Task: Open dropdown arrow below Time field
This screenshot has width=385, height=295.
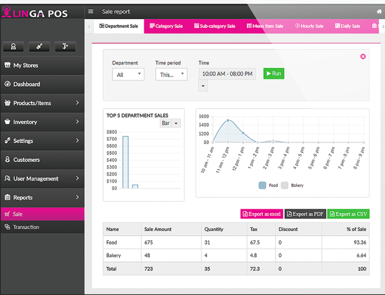Action: (x=203, y=86)
